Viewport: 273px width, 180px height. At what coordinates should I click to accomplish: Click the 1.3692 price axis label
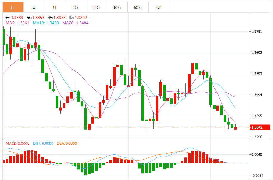coord(257,53)
